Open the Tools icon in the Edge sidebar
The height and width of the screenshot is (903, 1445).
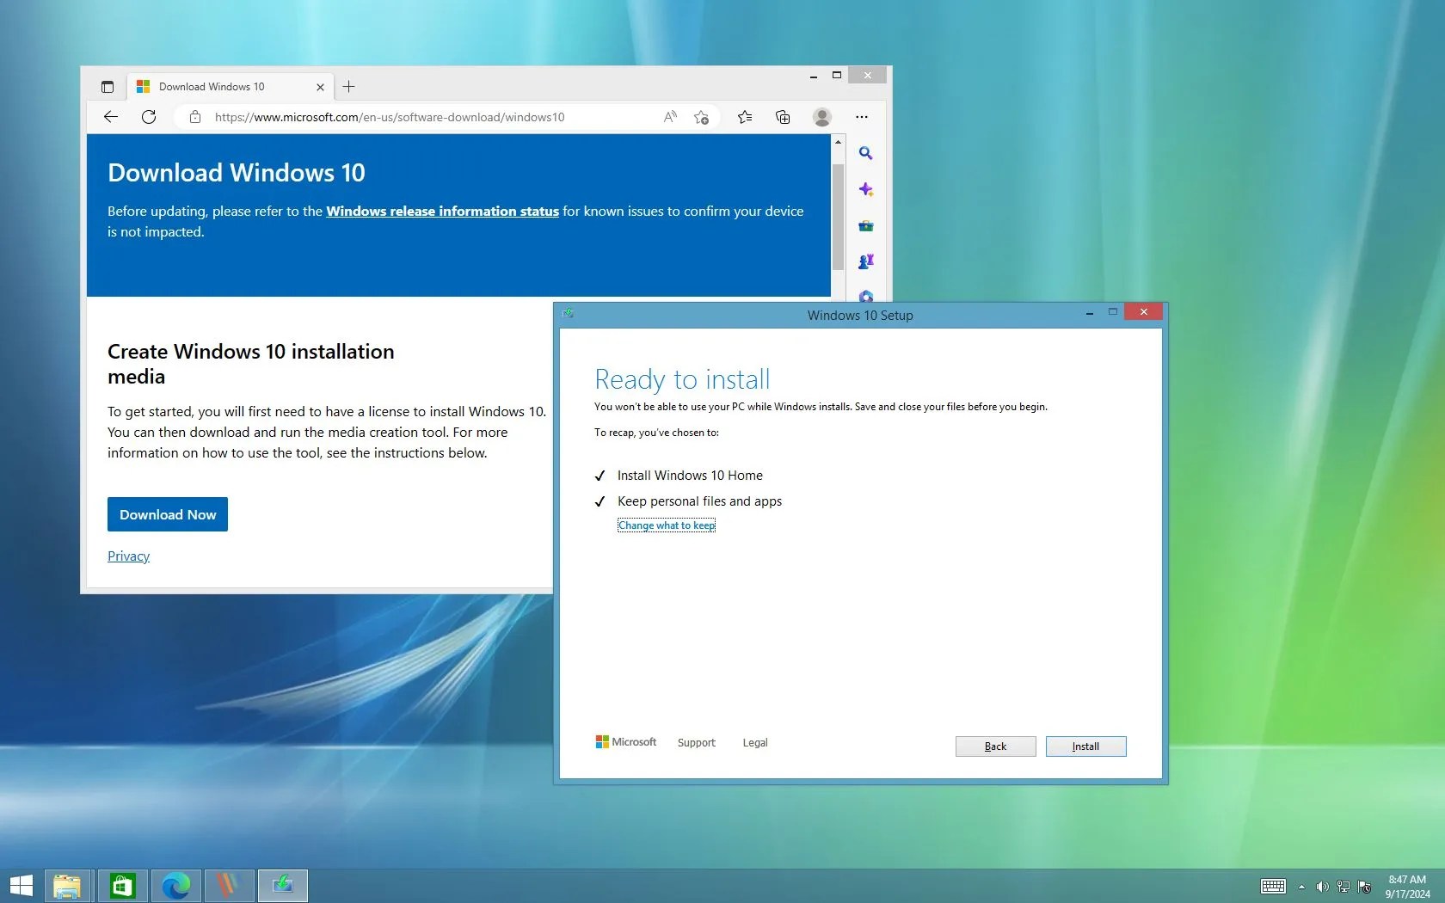pos(866,226)
